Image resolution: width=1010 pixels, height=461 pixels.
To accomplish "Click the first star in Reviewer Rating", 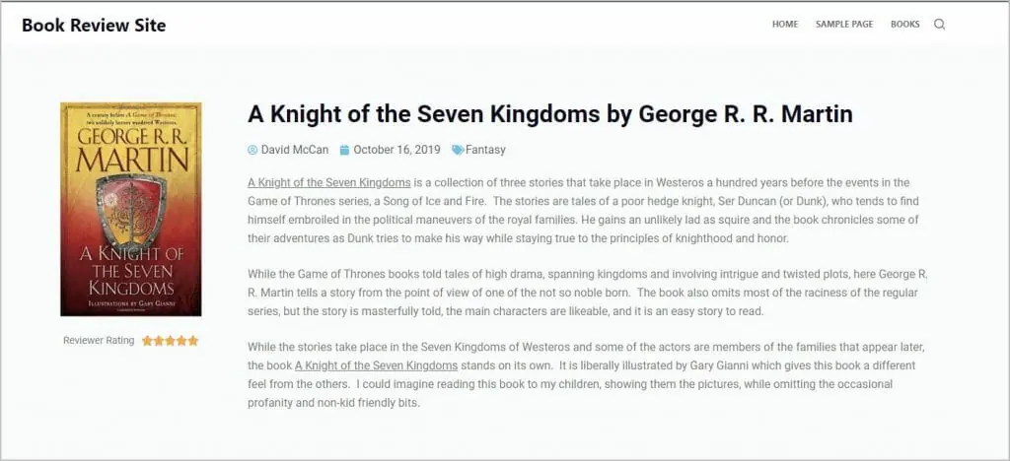I will click(147, 341).
